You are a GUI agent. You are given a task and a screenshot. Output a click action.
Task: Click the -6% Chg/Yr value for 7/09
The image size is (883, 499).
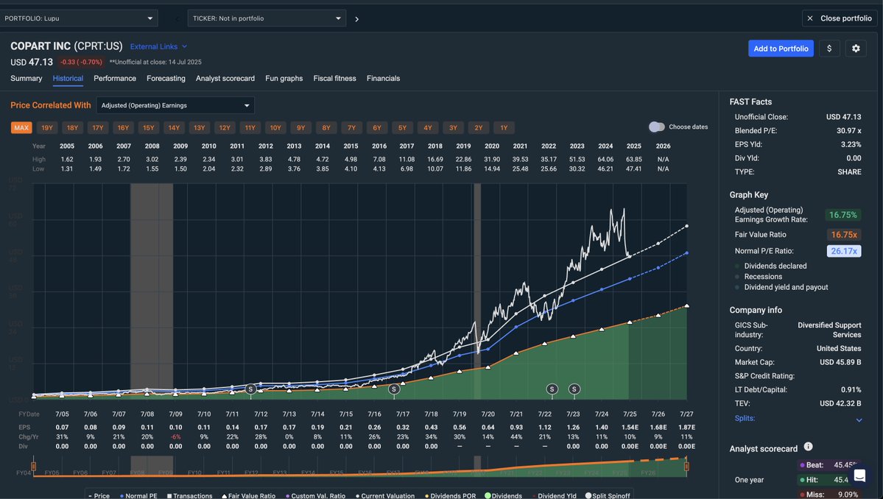[x=176, y=436]
